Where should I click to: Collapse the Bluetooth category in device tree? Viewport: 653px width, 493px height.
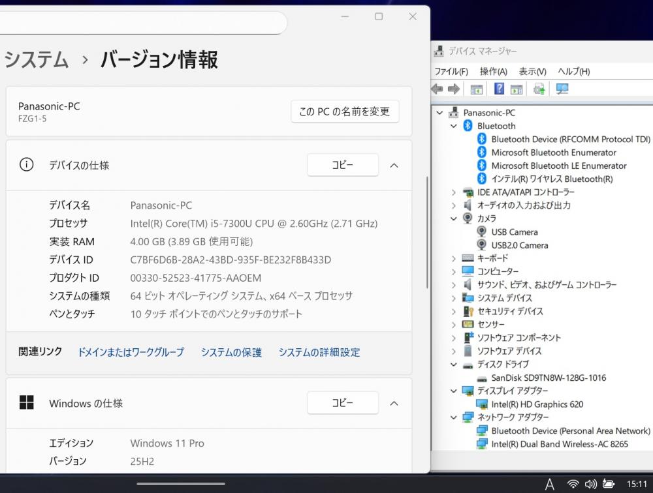point(454,126)
